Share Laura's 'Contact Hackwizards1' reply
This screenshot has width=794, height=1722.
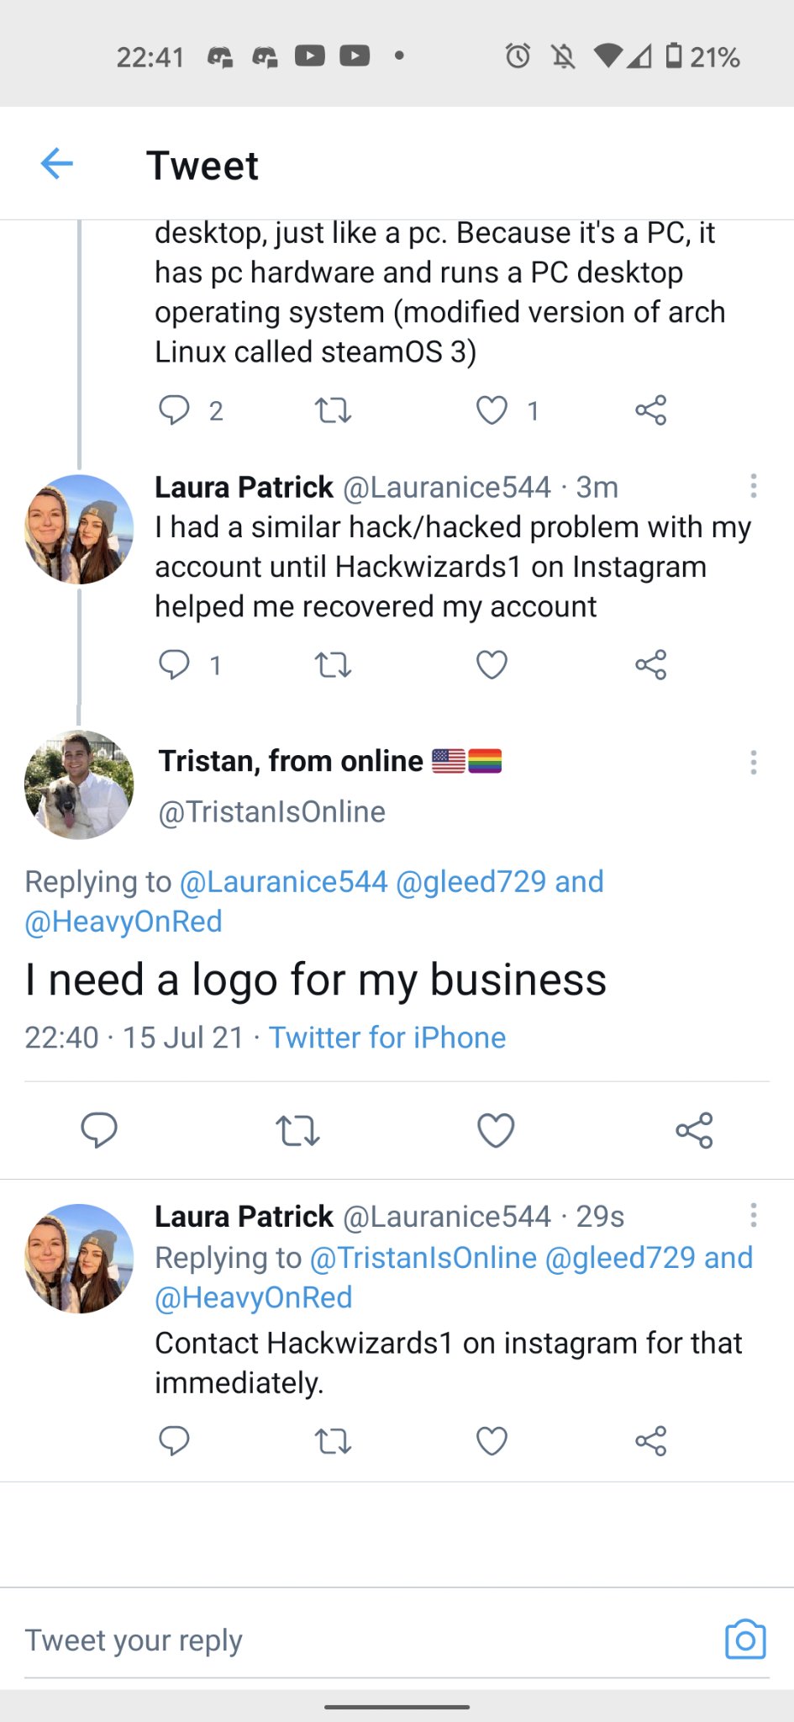[650, 1441]
